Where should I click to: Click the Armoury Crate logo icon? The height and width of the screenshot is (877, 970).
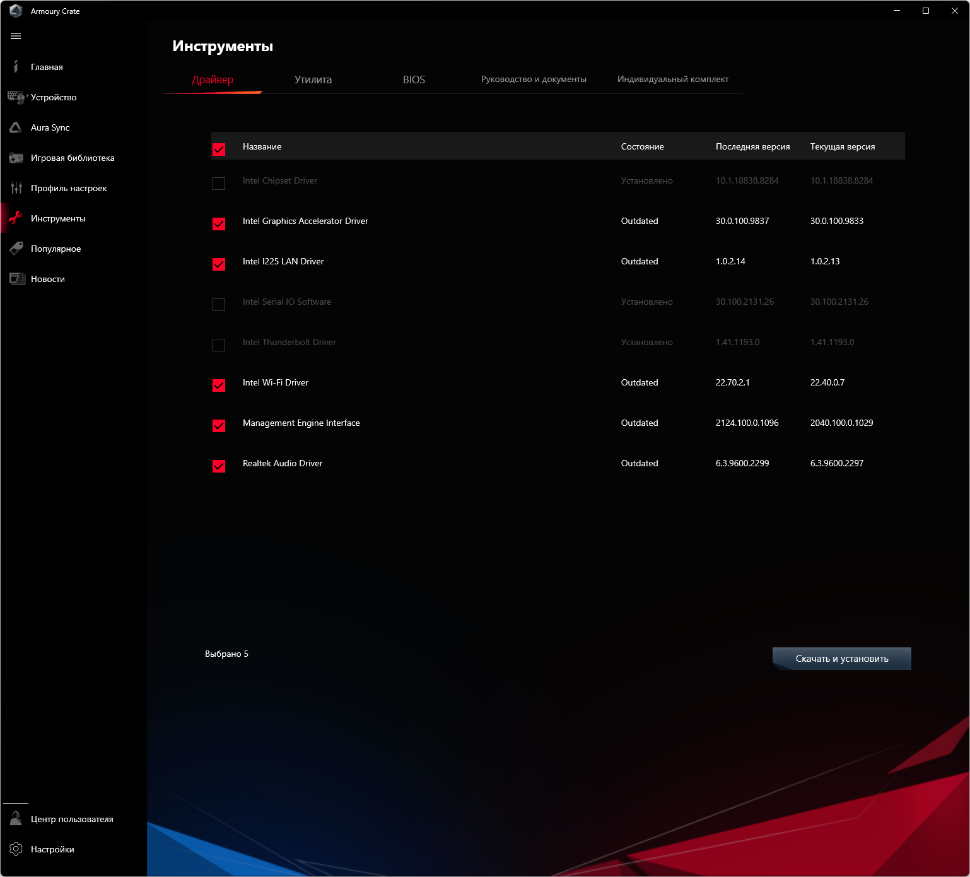pos(16,11)
